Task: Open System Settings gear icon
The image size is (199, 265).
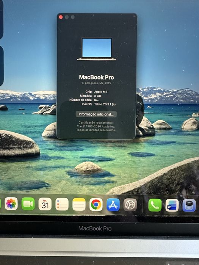Action: (130, 205)
